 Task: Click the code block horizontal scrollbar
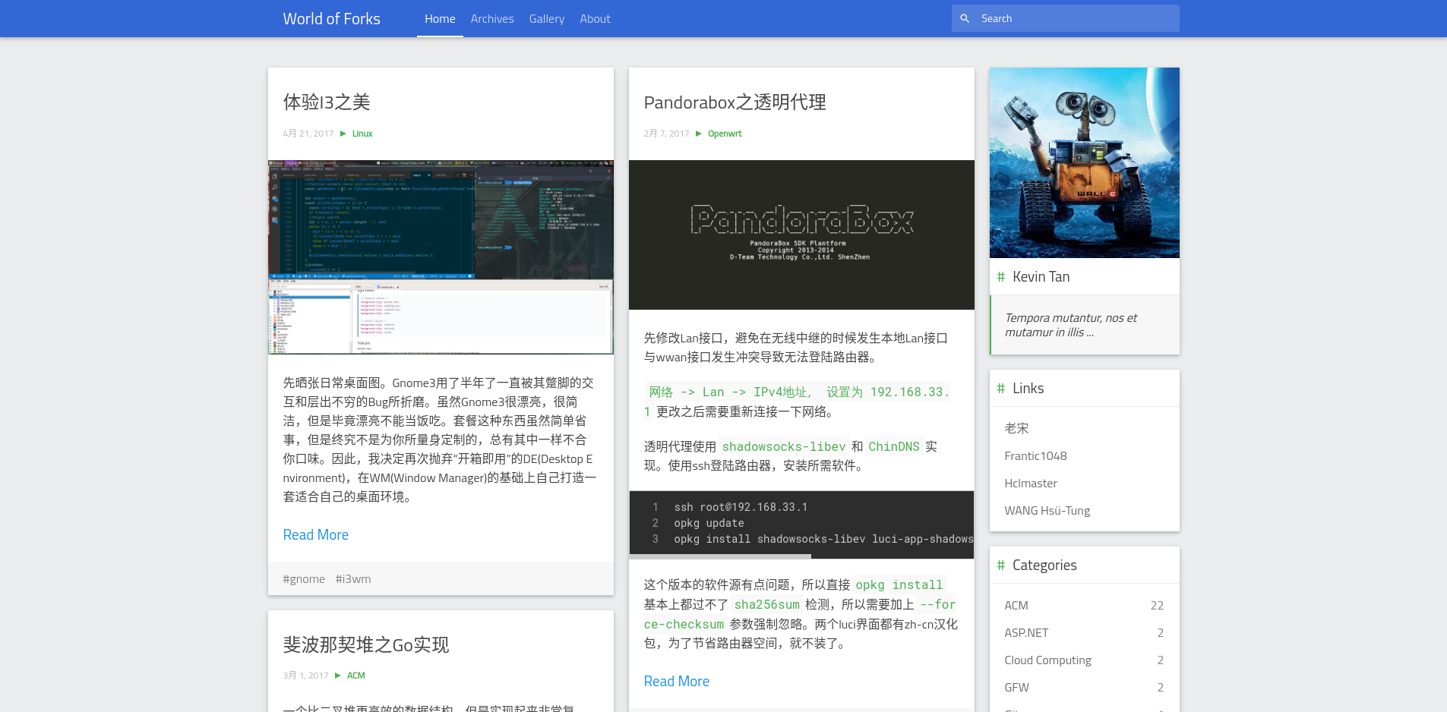720,556
